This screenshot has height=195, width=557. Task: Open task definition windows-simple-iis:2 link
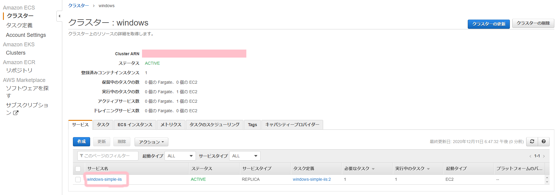[312, 179]
